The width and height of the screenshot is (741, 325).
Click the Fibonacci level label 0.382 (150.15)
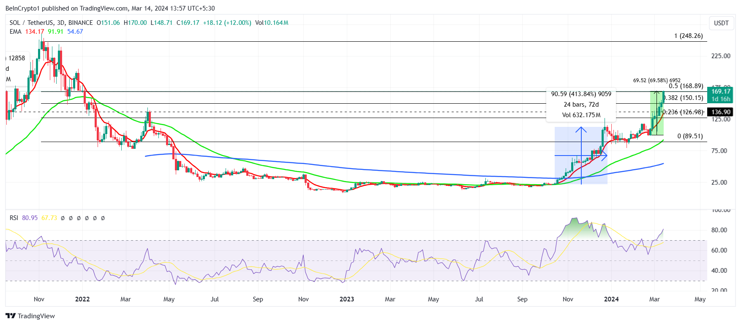684,98
